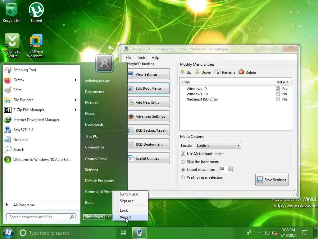Open Welcome to Windows 10 Aero Edition
Image resolution: width=318 pixels, height=239 pixels.
[41, 160]
